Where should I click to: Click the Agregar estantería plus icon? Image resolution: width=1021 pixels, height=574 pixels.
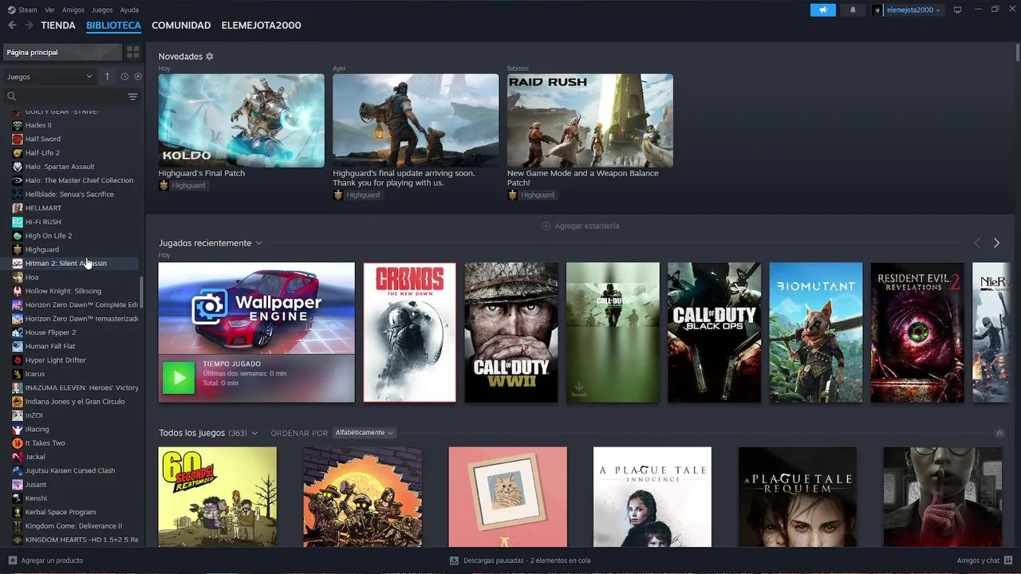point(546,226)
